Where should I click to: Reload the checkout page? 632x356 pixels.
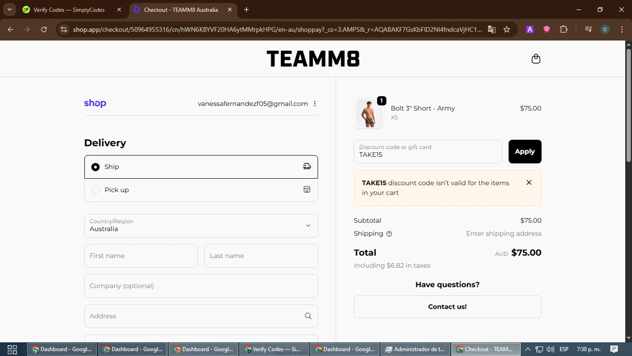click(44, 29)
